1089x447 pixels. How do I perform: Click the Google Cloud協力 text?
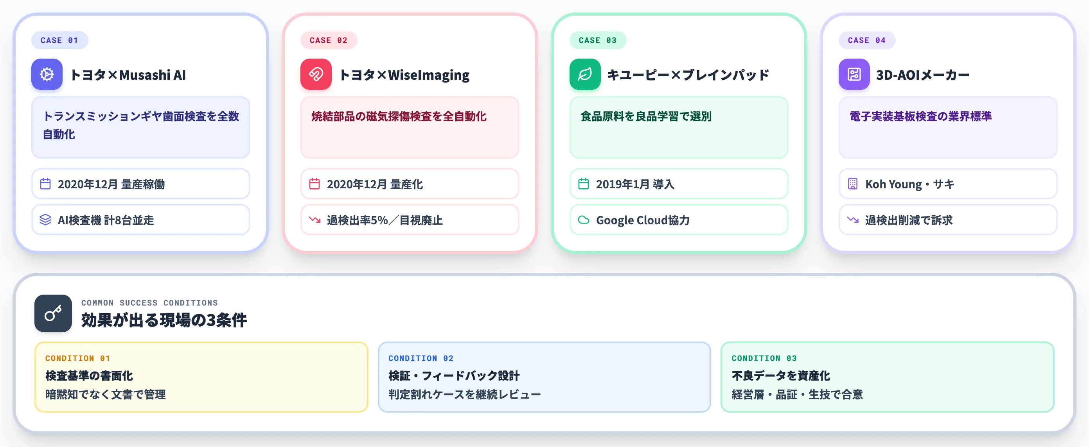coord(643,220)
